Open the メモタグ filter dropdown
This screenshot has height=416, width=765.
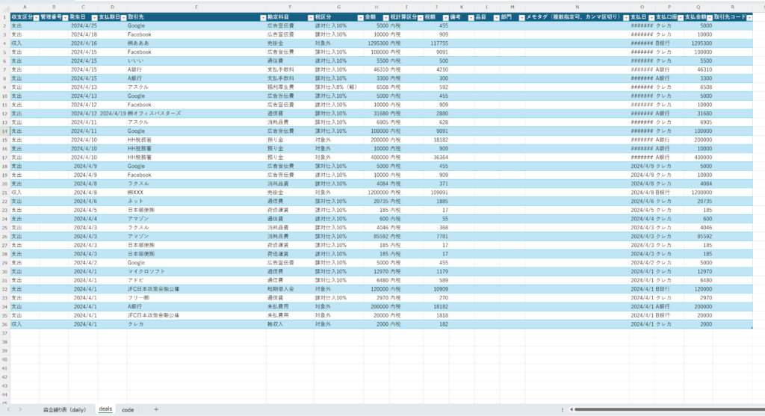(626, 18)
